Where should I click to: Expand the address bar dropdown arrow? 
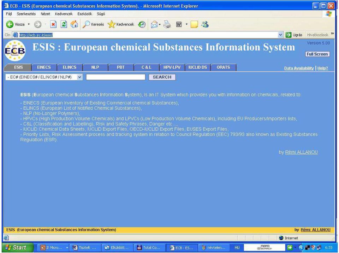click(x=280, y=35)
